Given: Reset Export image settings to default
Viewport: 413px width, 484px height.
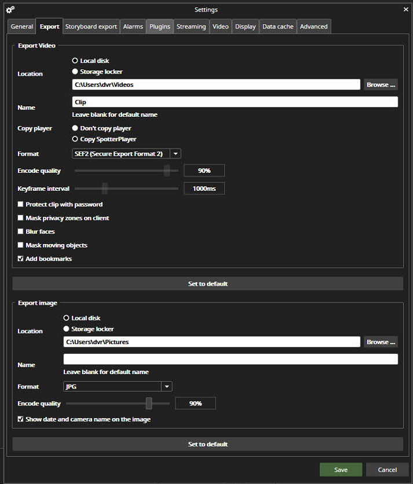Looking at the screenshot, I should click(207, 444).
